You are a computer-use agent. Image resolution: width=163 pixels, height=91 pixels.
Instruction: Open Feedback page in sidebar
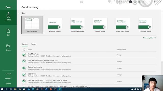8,79
